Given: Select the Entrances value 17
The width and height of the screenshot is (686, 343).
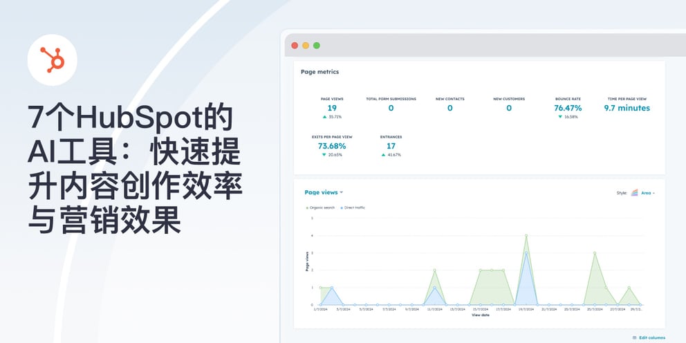Looking at the screenshot, I should [391, 146].
